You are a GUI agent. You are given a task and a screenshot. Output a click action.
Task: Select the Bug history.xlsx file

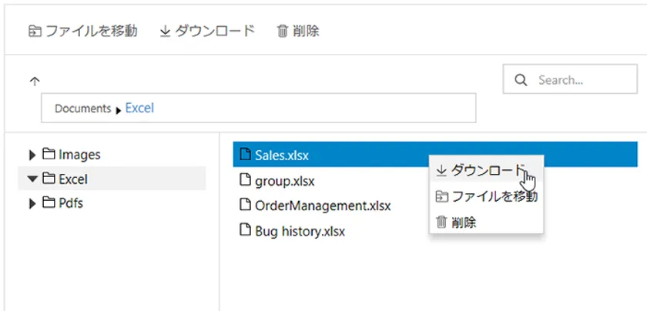click(x=300, y=231)
